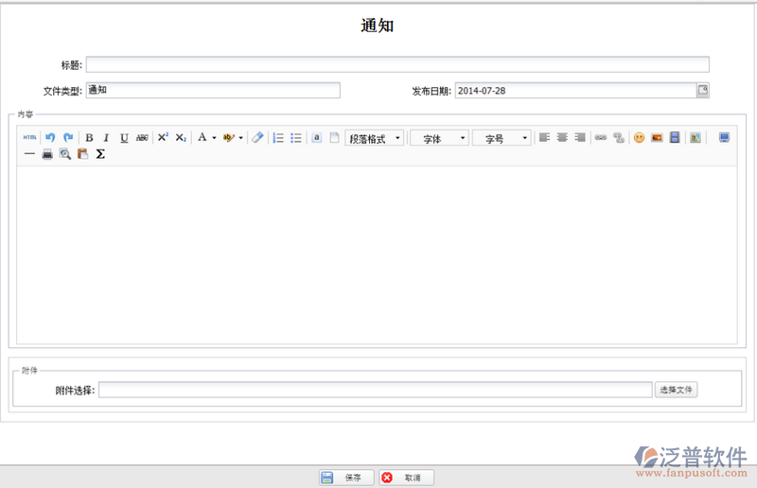Center align the text
The width and height of the screenshot is (757, 488).
562,137
